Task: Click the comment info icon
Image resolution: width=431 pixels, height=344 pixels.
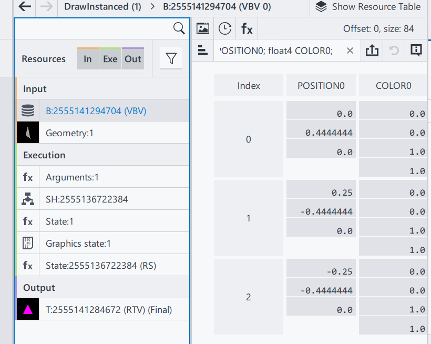Action: (x=416, y=50)
